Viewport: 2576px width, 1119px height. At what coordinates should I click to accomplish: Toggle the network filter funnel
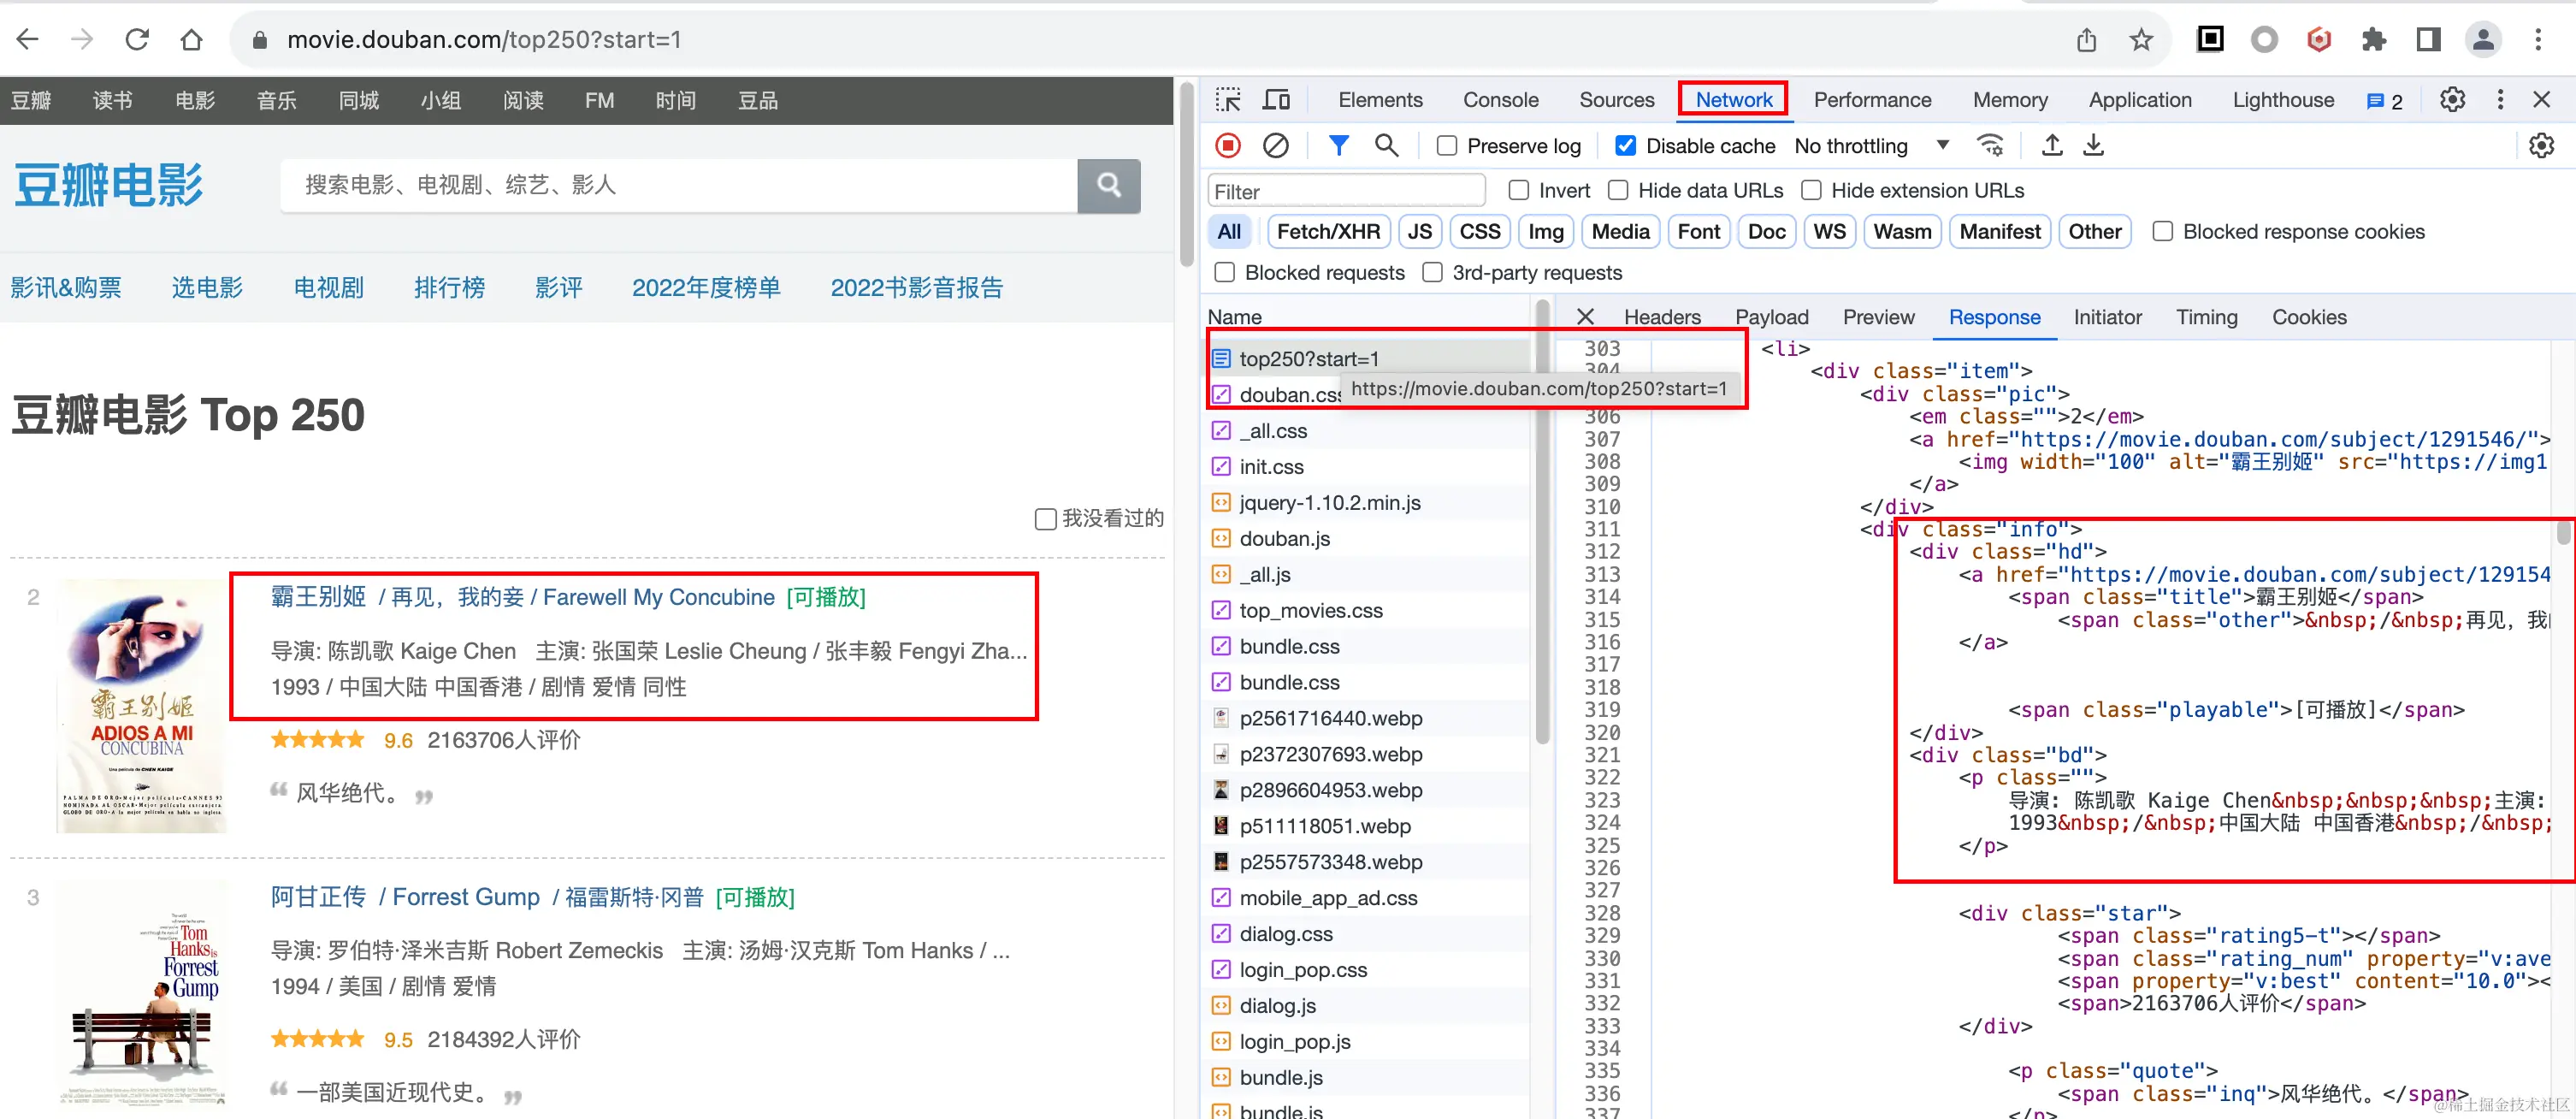point(1338,146)
